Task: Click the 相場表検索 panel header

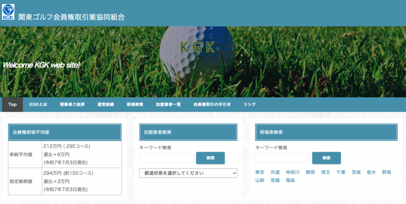Action: (326, 132)
